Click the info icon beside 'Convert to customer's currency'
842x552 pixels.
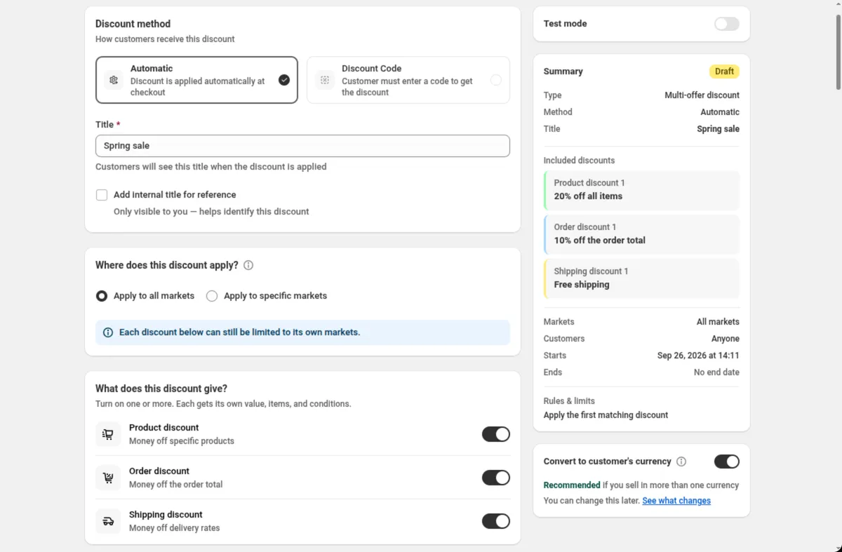(x=681, y=462)
